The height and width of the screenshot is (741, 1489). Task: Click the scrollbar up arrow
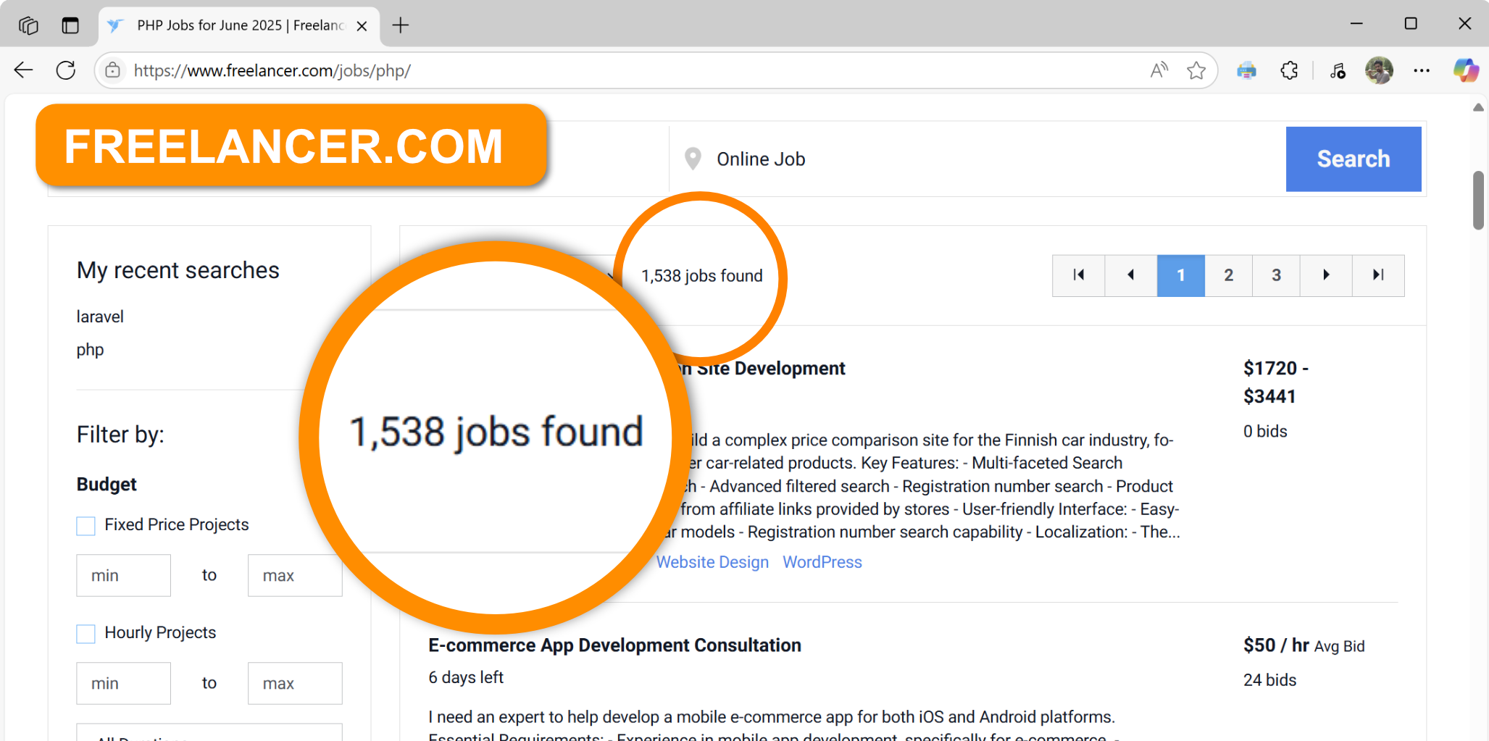1478,108
